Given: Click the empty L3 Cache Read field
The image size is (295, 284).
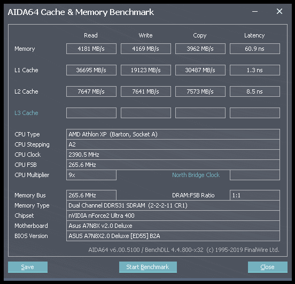Looking at the screenshot, I should [91, 113].
